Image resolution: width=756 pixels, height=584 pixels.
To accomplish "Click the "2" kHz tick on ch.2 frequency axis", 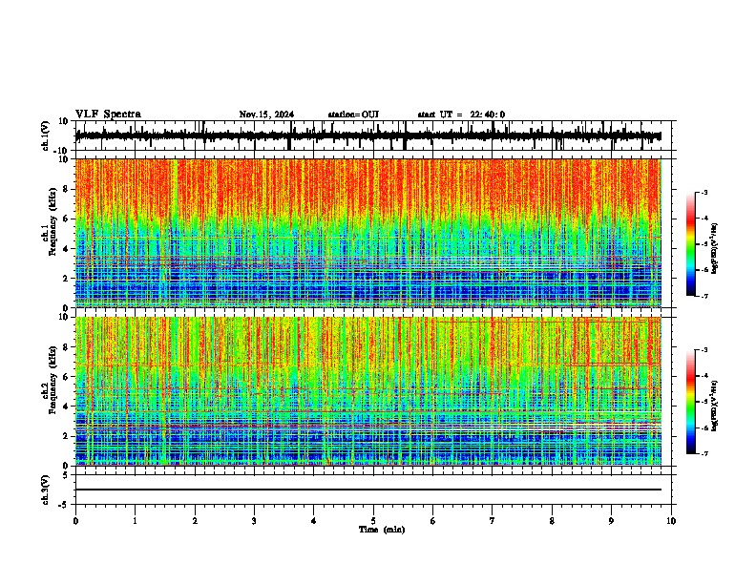I will click(x=67, y=436).
